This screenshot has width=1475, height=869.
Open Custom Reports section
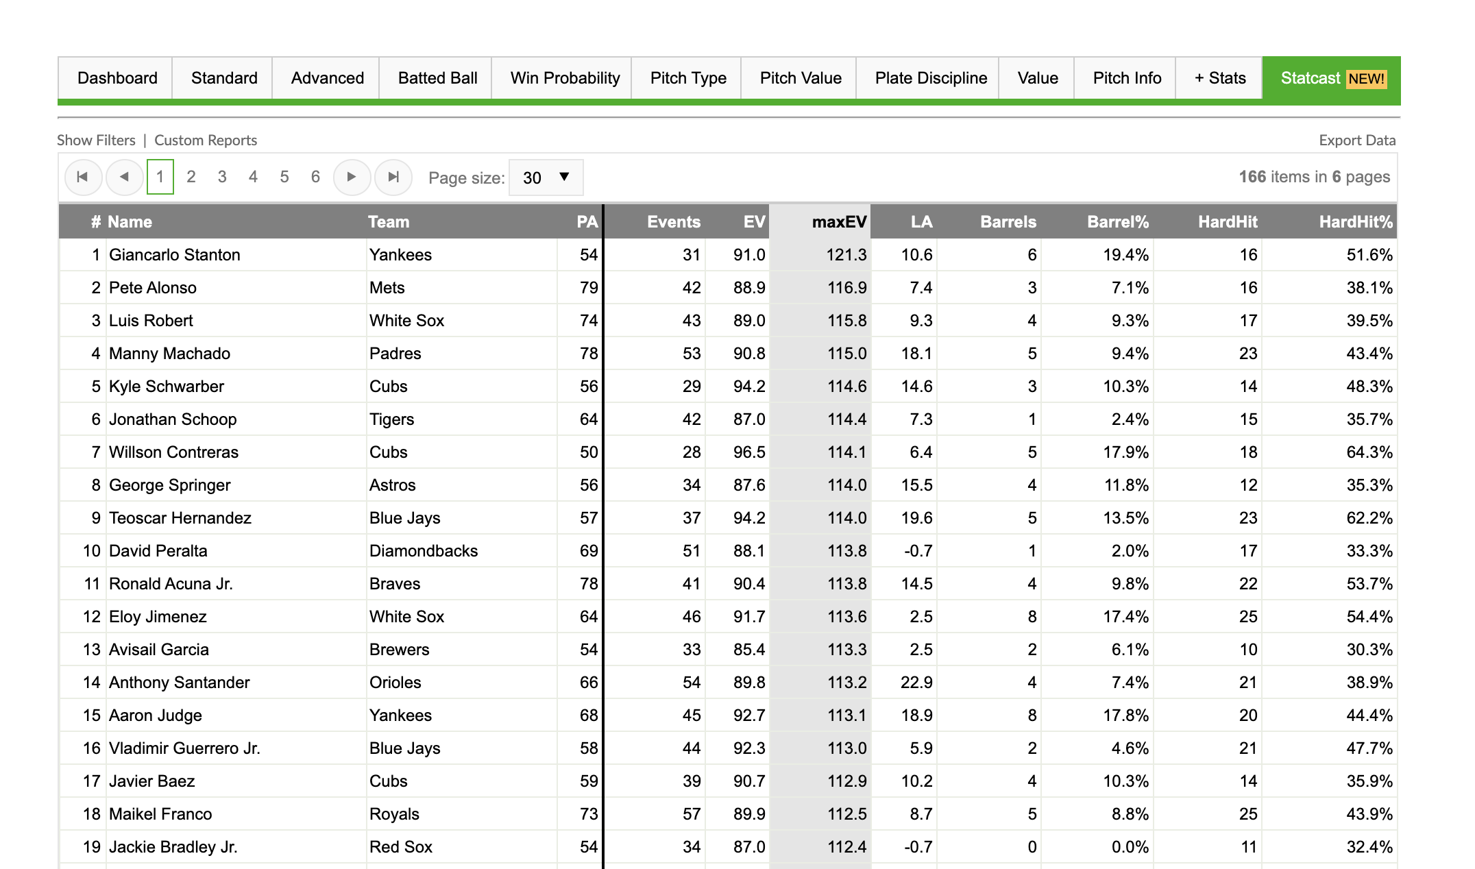[205, 140]
